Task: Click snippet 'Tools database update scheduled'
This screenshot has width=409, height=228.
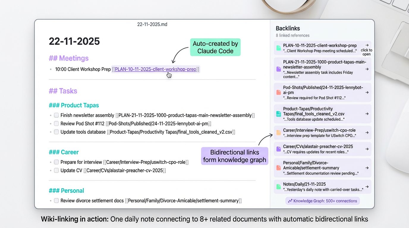Action: coord(314,119)
